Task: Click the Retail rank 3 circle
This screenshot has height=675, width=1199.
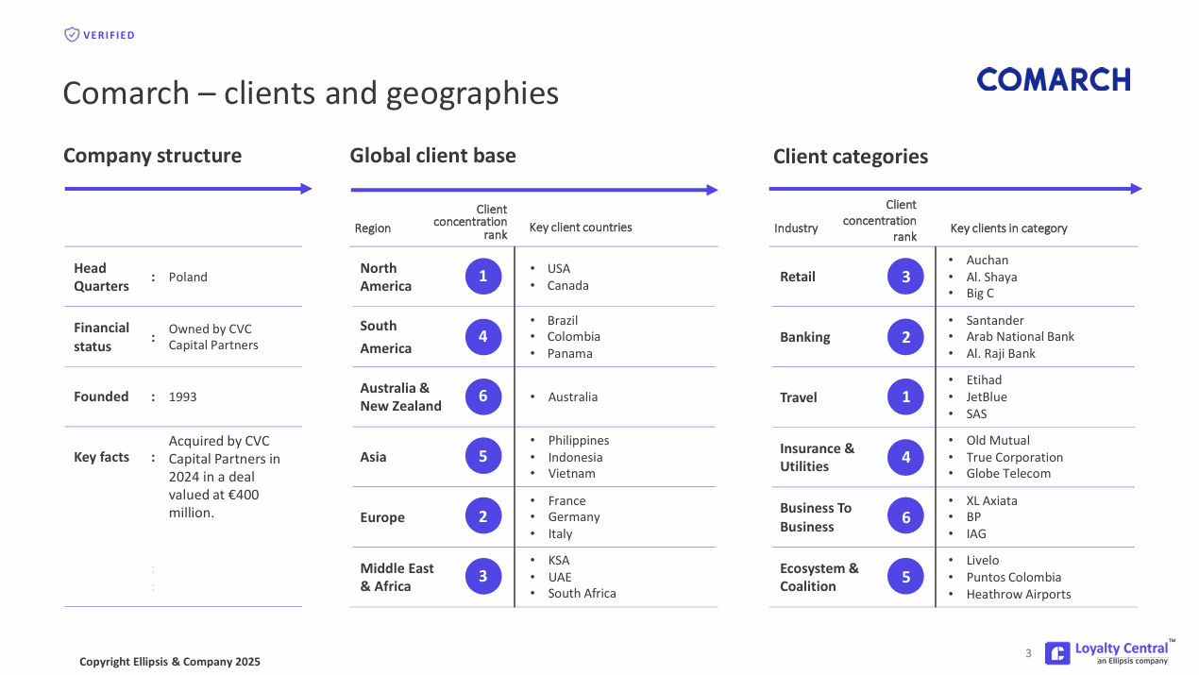Action: (905, 277)
